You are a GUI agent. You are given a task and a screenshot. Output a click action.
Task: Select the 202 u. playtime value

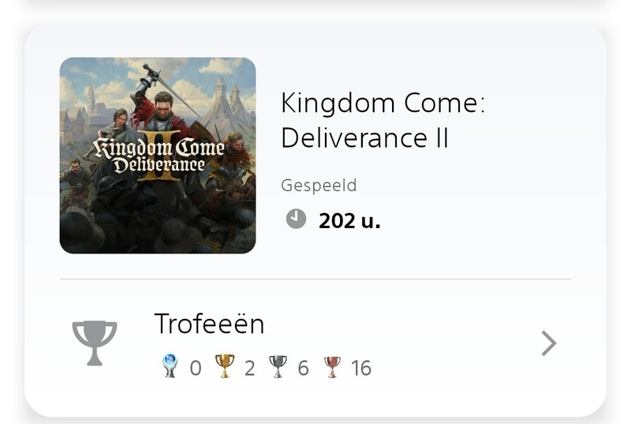(x=349, y=220)
